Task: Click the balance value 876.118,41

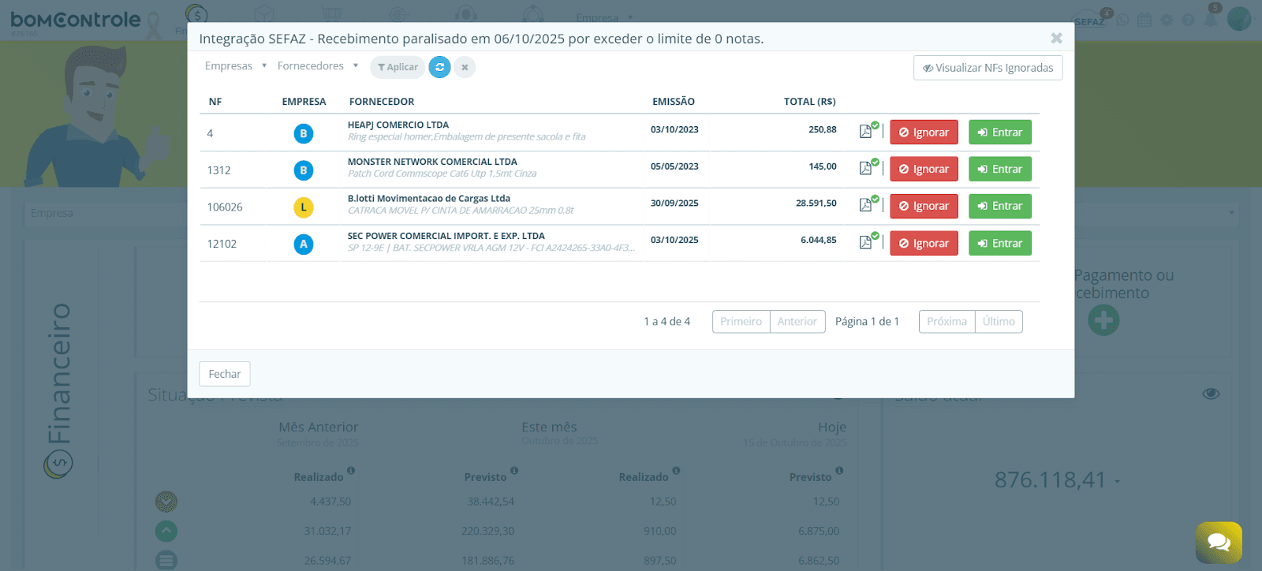Action: (x=1051, y=480)
